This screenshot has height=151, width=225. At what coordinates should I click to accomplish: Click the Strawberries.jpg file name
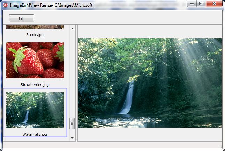(35, 85)
